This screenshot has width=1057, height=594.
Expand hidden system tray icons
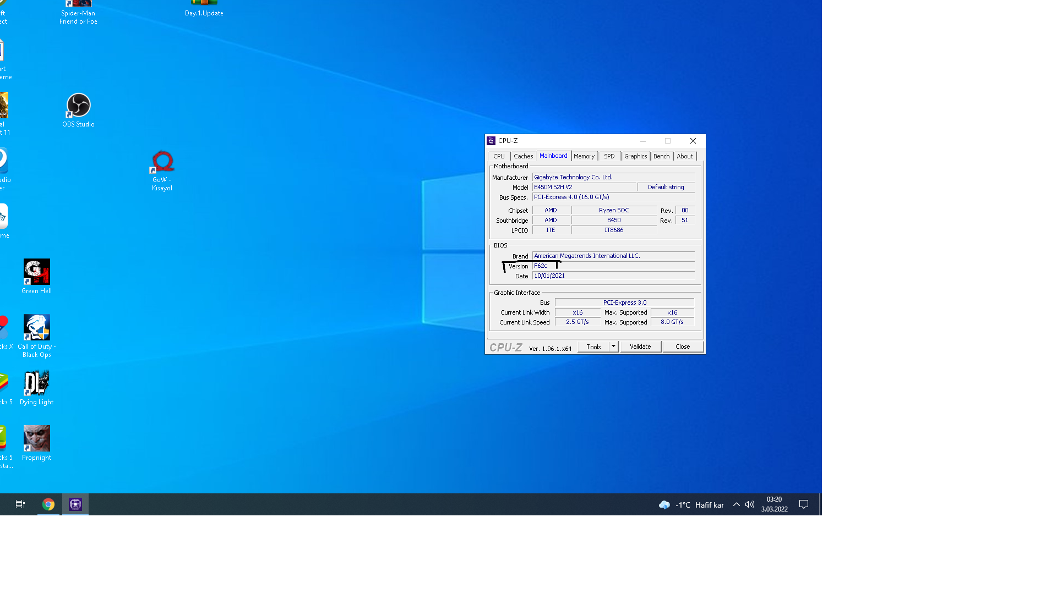736,504
